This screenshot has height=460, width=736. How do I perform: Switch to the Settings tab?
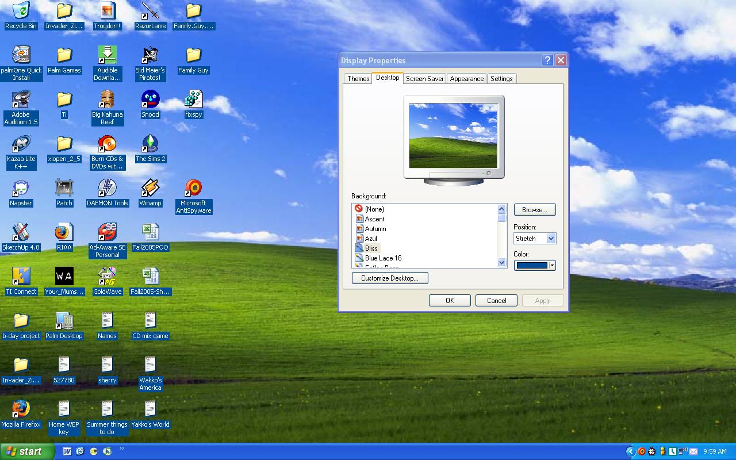click(501, 79)
